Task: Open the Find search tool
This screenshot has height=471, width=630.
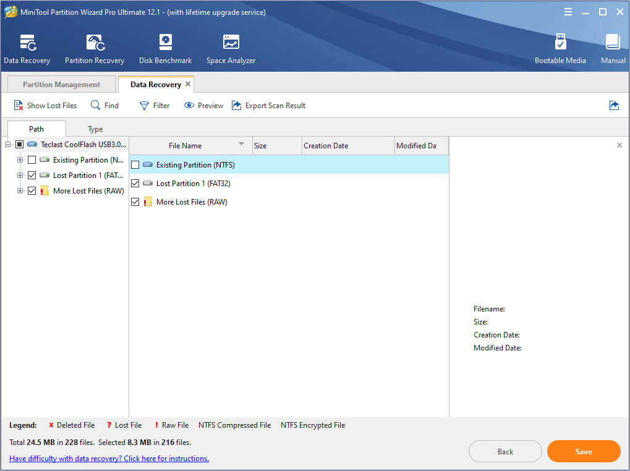Action: (x=105, y=106)
